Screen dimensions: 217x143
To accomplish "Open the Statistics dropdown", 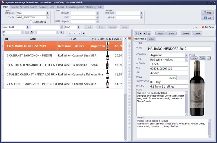I will [x=142, y=13].
